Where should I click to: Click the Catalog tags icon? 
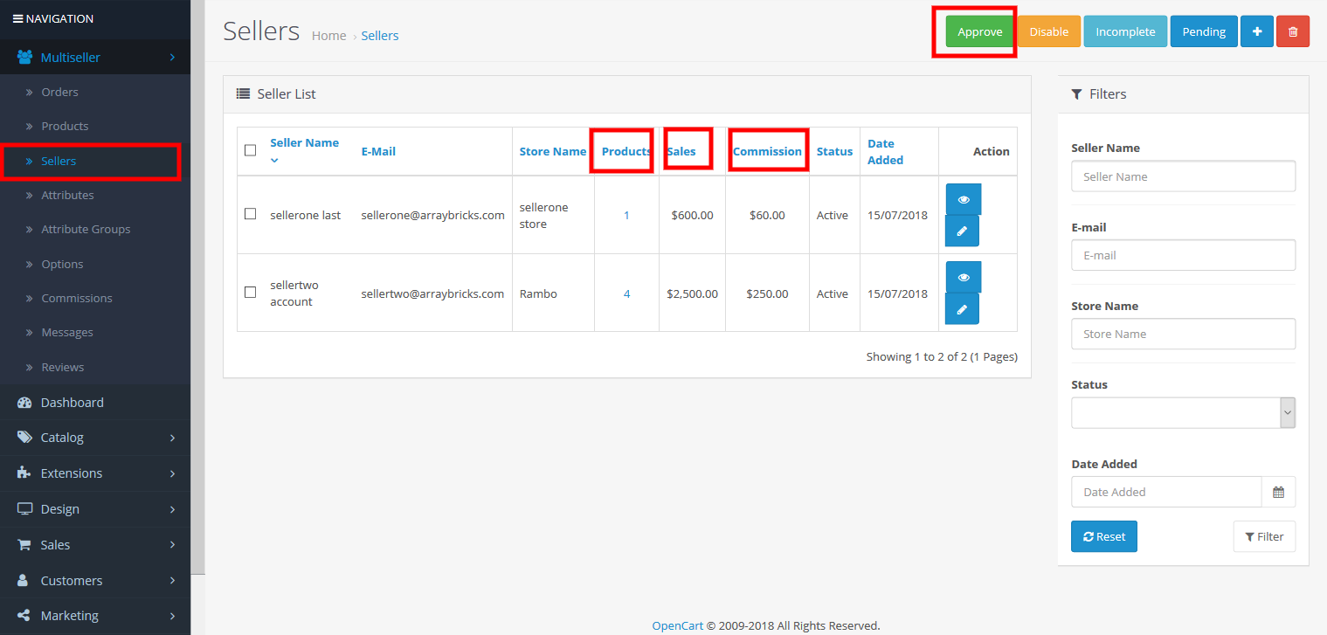pos(24,438)
